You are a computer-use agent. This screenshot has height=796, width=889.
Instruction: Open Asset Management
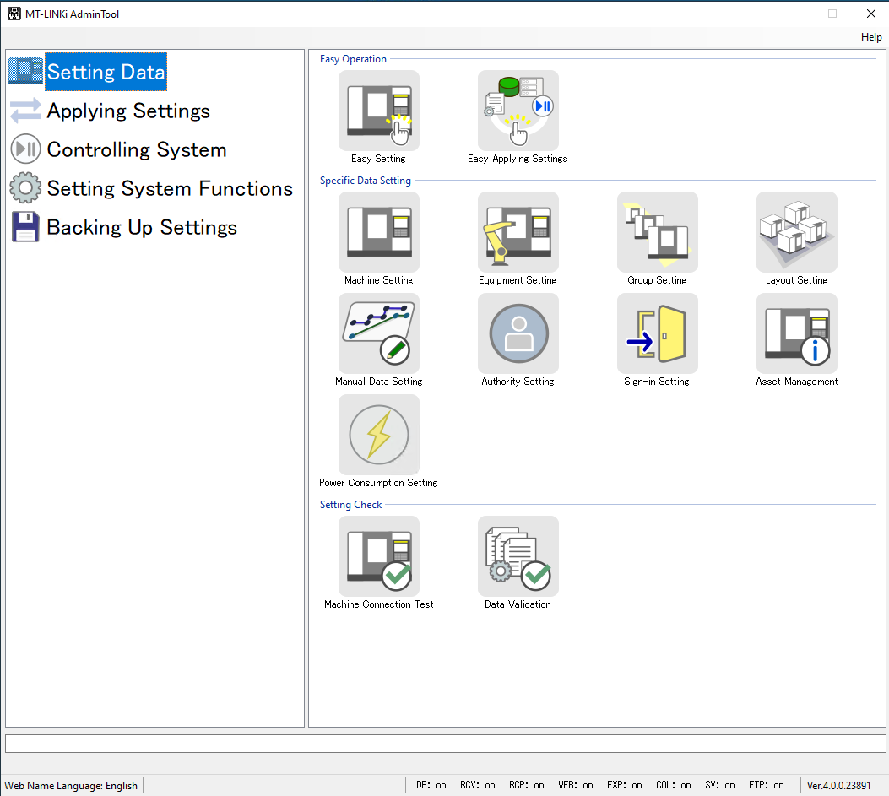tap(797, 333)
